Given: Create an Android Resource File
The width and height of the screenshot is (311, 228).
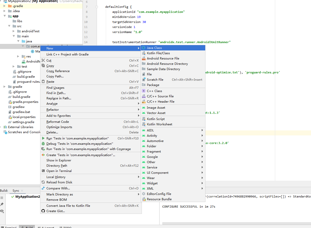Looking at the screenshot, I should point(173,58).
